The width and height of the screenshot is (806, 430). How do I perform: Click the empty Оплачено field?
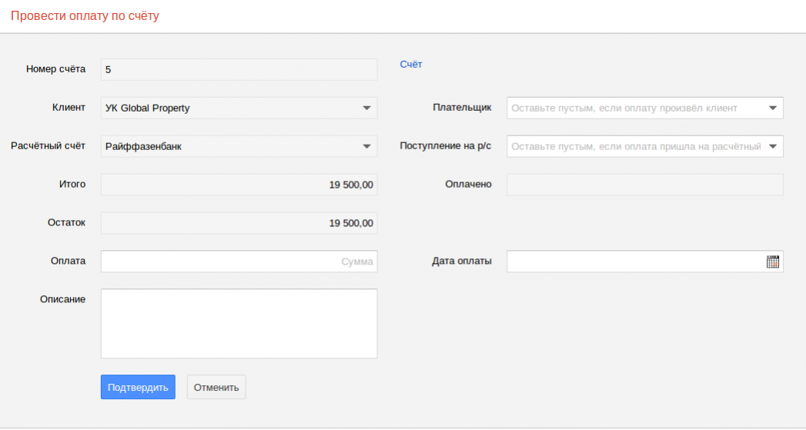click(x=644, y=185)
